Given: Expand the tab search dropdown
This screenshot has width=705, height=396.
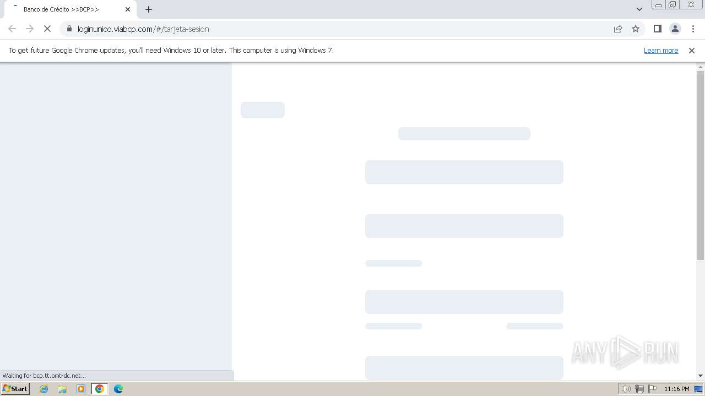Looking at the screenshot, I should [639, 9].
